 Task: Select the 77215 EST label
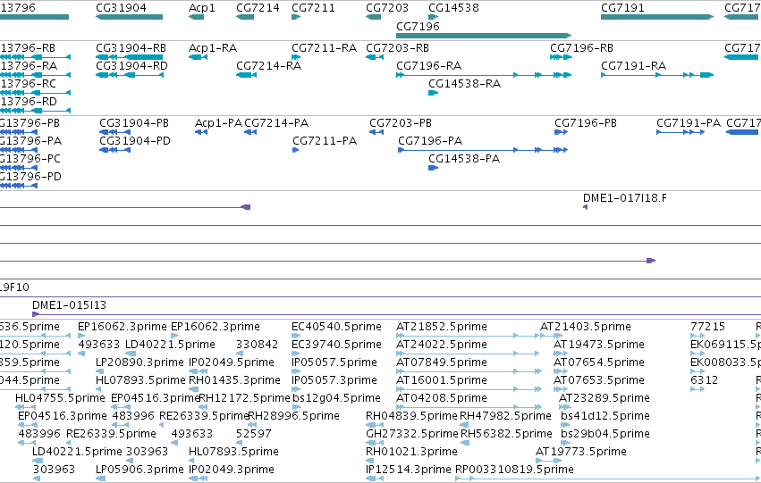tap(707, 327)
